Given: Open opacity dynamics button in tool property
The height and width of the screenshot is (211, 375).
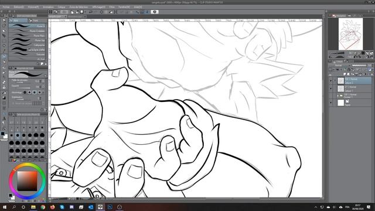Looking at the screenshot, I should [43, 87].
